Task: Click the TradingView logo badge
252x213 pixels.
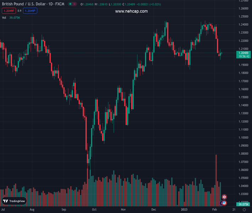Action: click(14, 201)
